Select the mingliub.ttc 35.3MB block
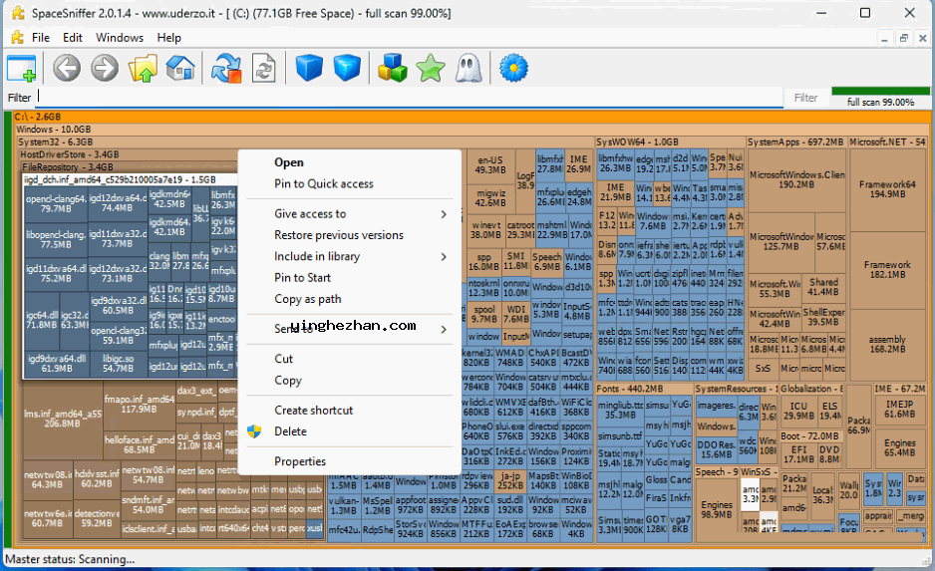 (620, 411)
